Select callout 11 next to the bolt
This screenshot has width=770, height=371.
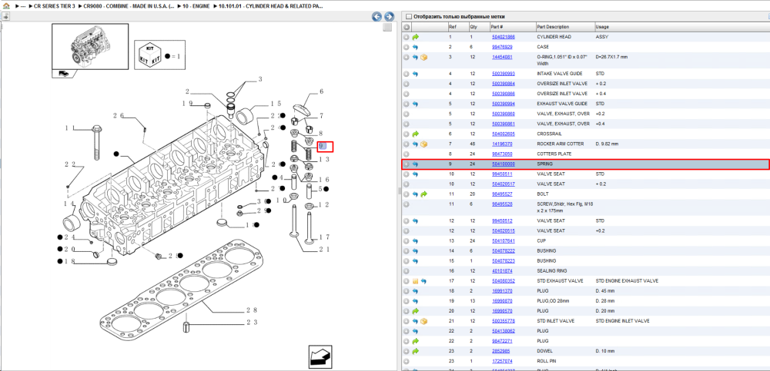pos(71,128)
